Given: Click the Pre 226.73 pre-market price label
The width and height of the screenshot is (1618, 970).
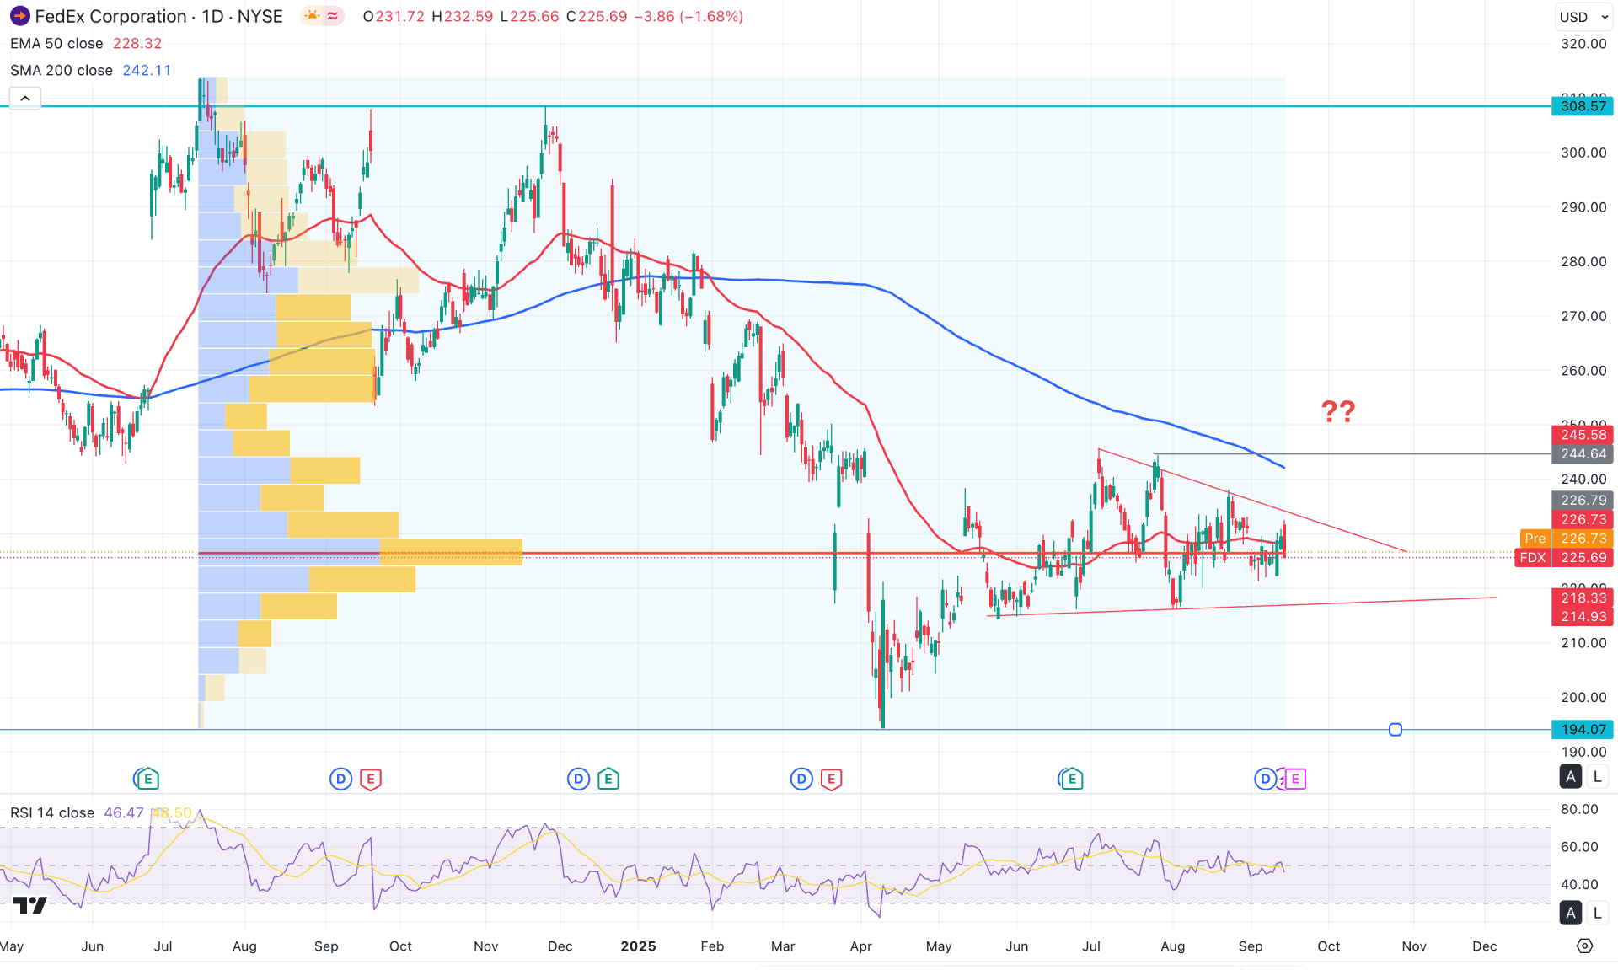Looking at the screenshot, I should [1566, 539].
